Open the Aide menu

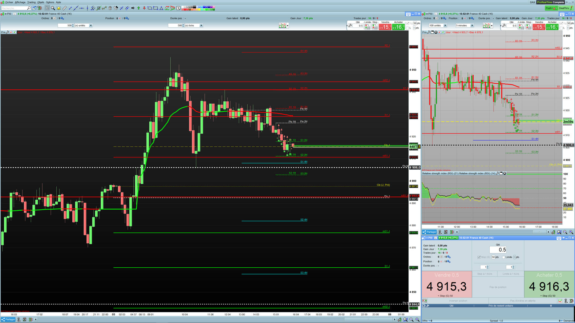(58, 2)
